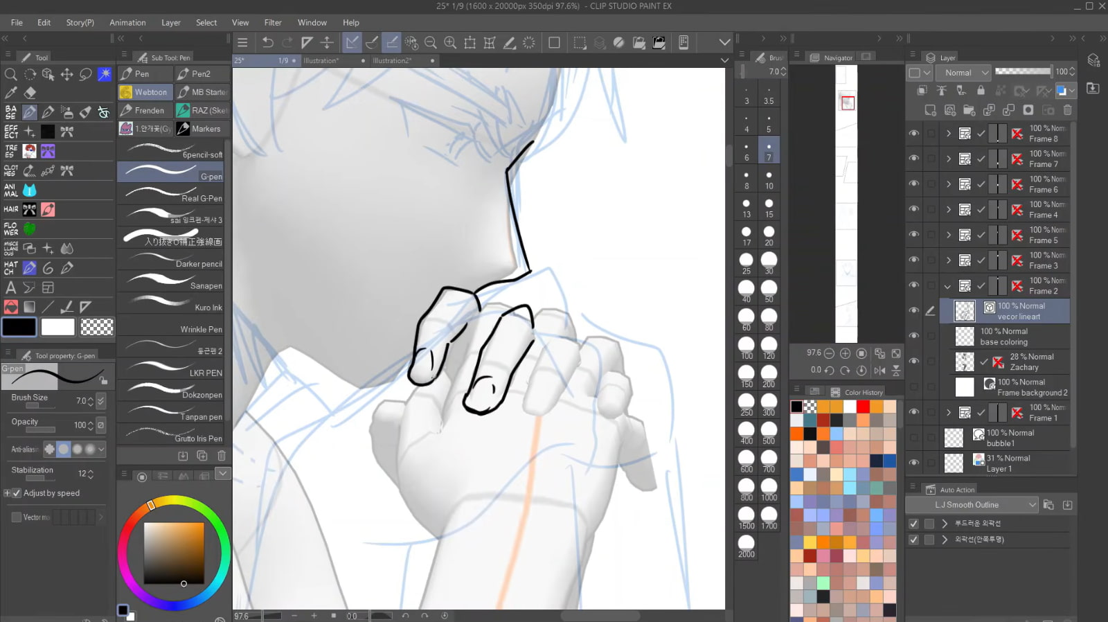Click white sub color swatch
Viewport: 1108px width, 622px height.
[57, 327]
